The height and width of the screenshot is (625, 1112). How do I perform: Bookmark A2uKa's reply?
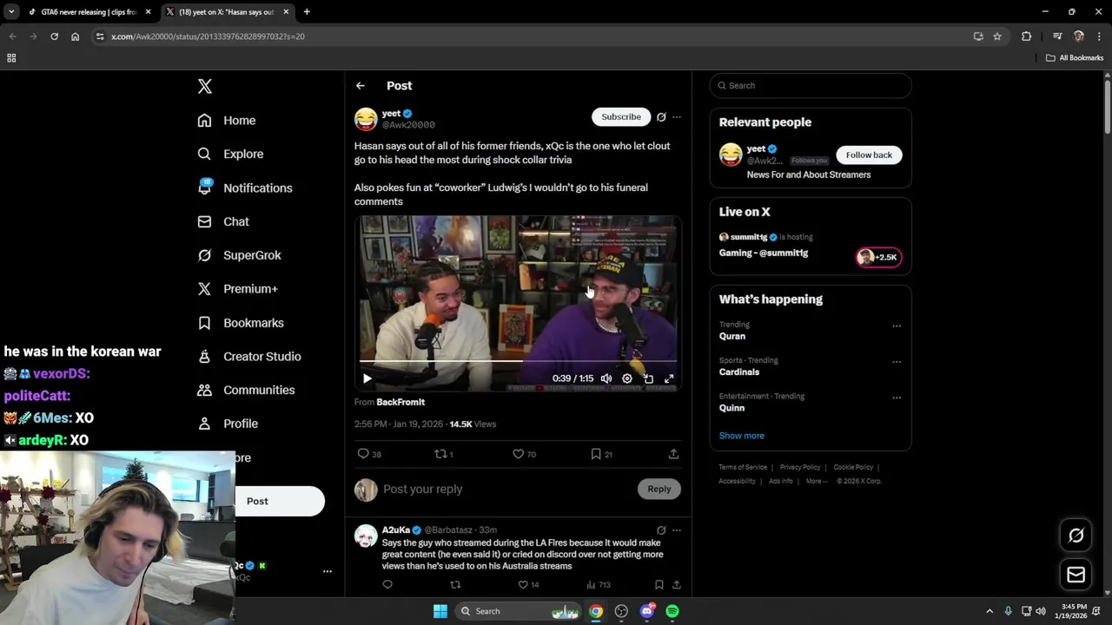click(x=659, y=585)
